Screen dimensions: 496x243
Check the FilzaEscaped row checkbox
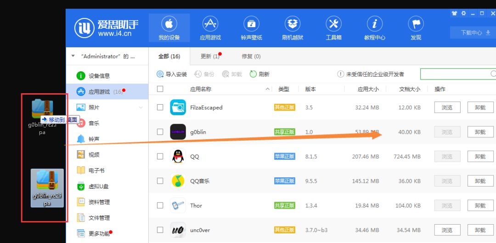click(x=160, y=107)
